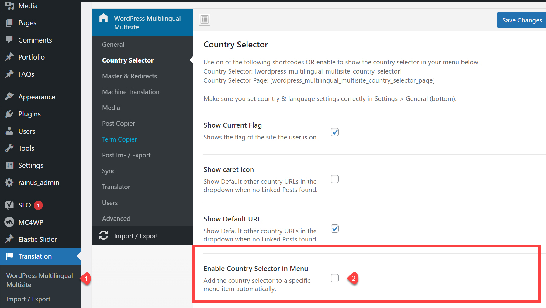Open the FAQs admin menu
The width and height of the screenshot is (546, 308).
40,74
